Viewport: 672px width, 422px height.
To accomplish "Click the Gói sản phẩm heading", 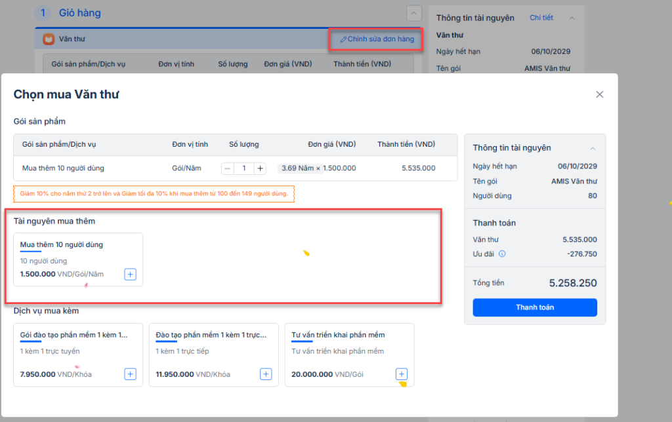I will point(39,121).
